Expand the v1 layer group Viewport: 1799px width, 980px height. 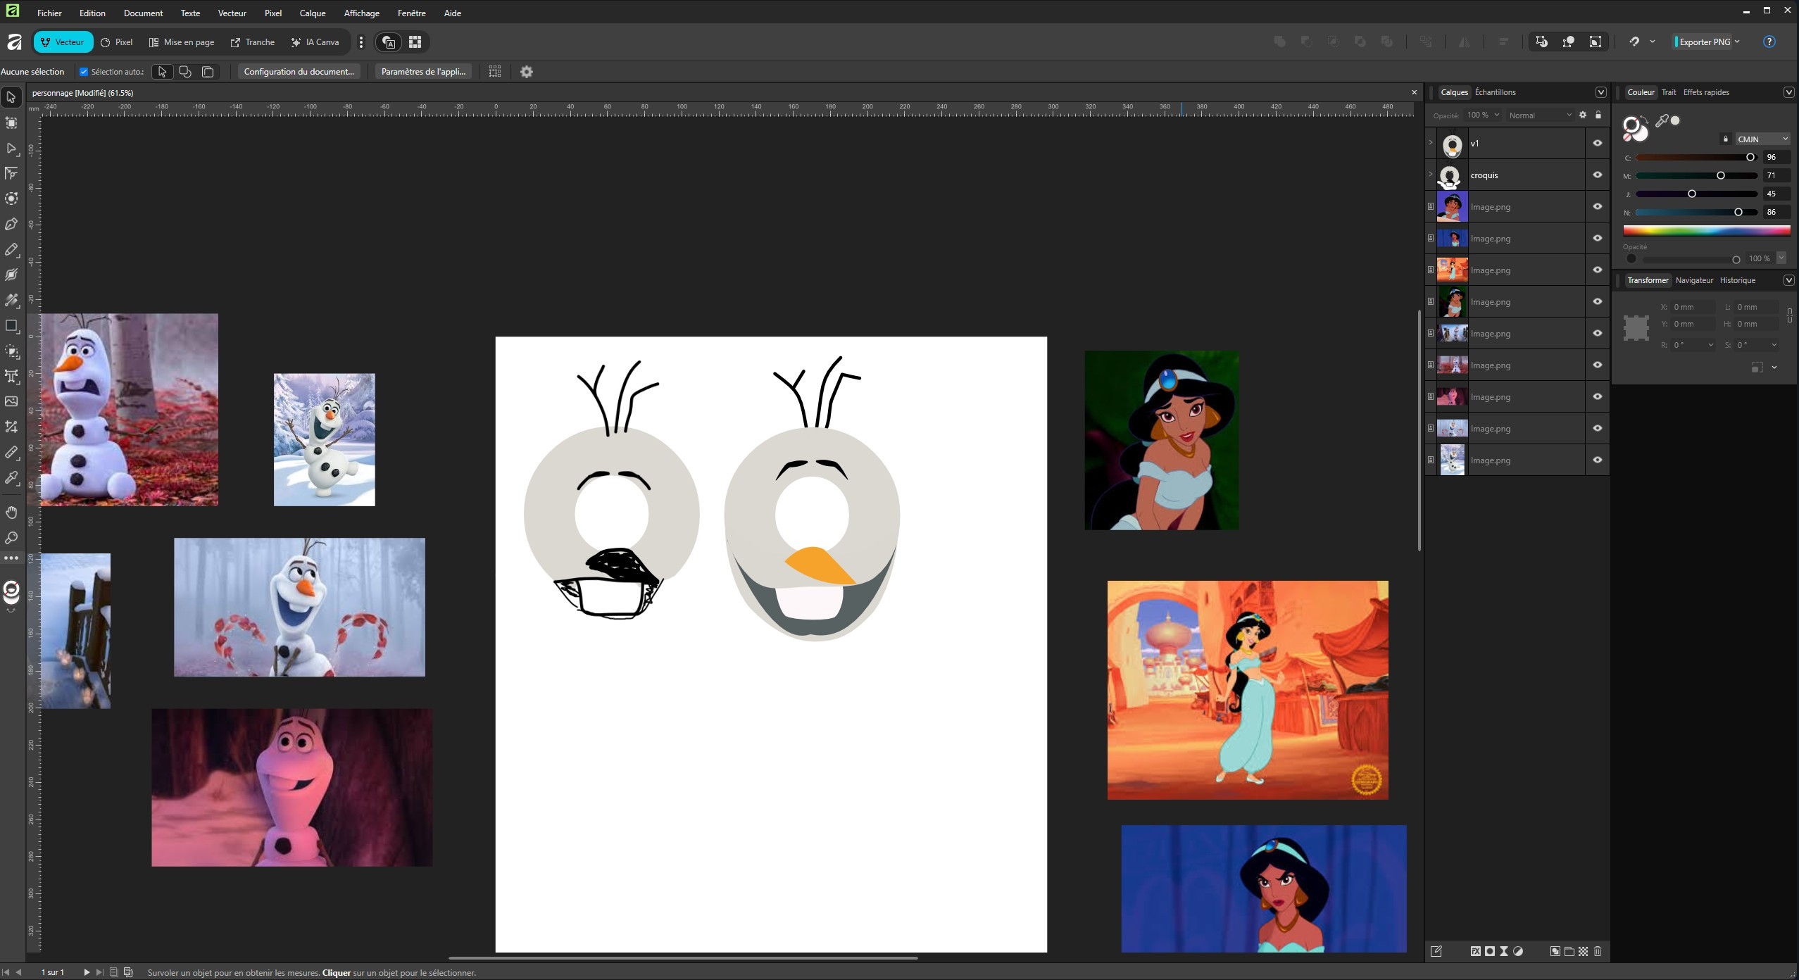1430,143
